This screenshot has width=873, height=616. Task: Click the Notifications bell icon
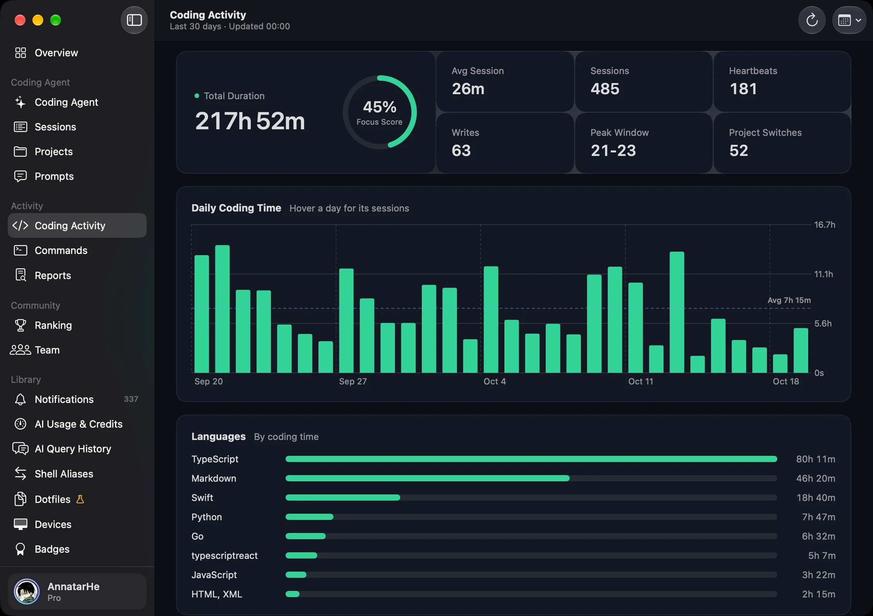click(20, 399)
